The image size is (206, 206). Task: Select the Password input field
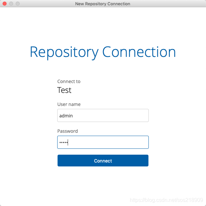[x=103, y=142]
